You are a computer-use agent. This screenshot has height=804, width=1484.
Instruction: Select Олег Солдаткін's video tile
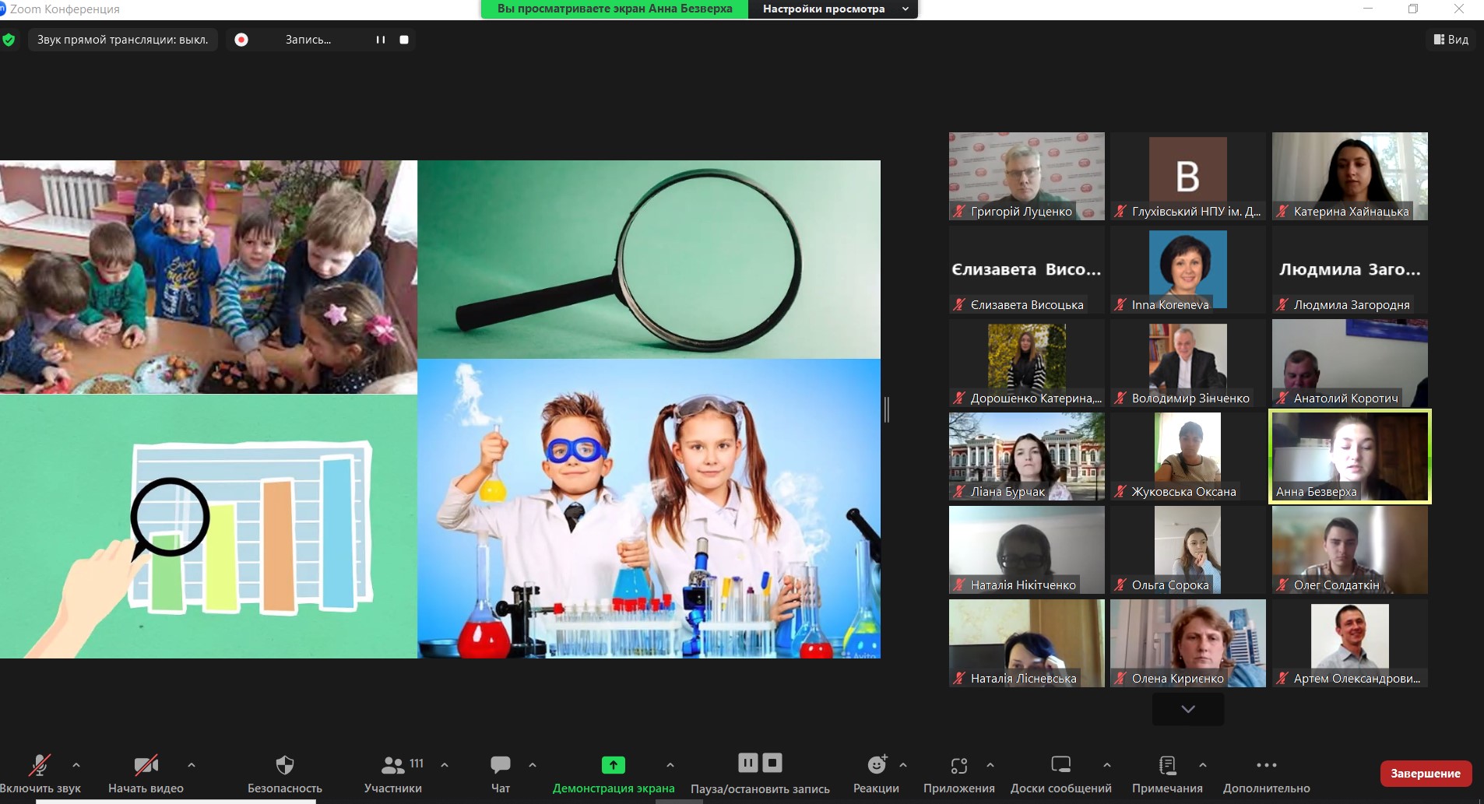pos(1350,549)
